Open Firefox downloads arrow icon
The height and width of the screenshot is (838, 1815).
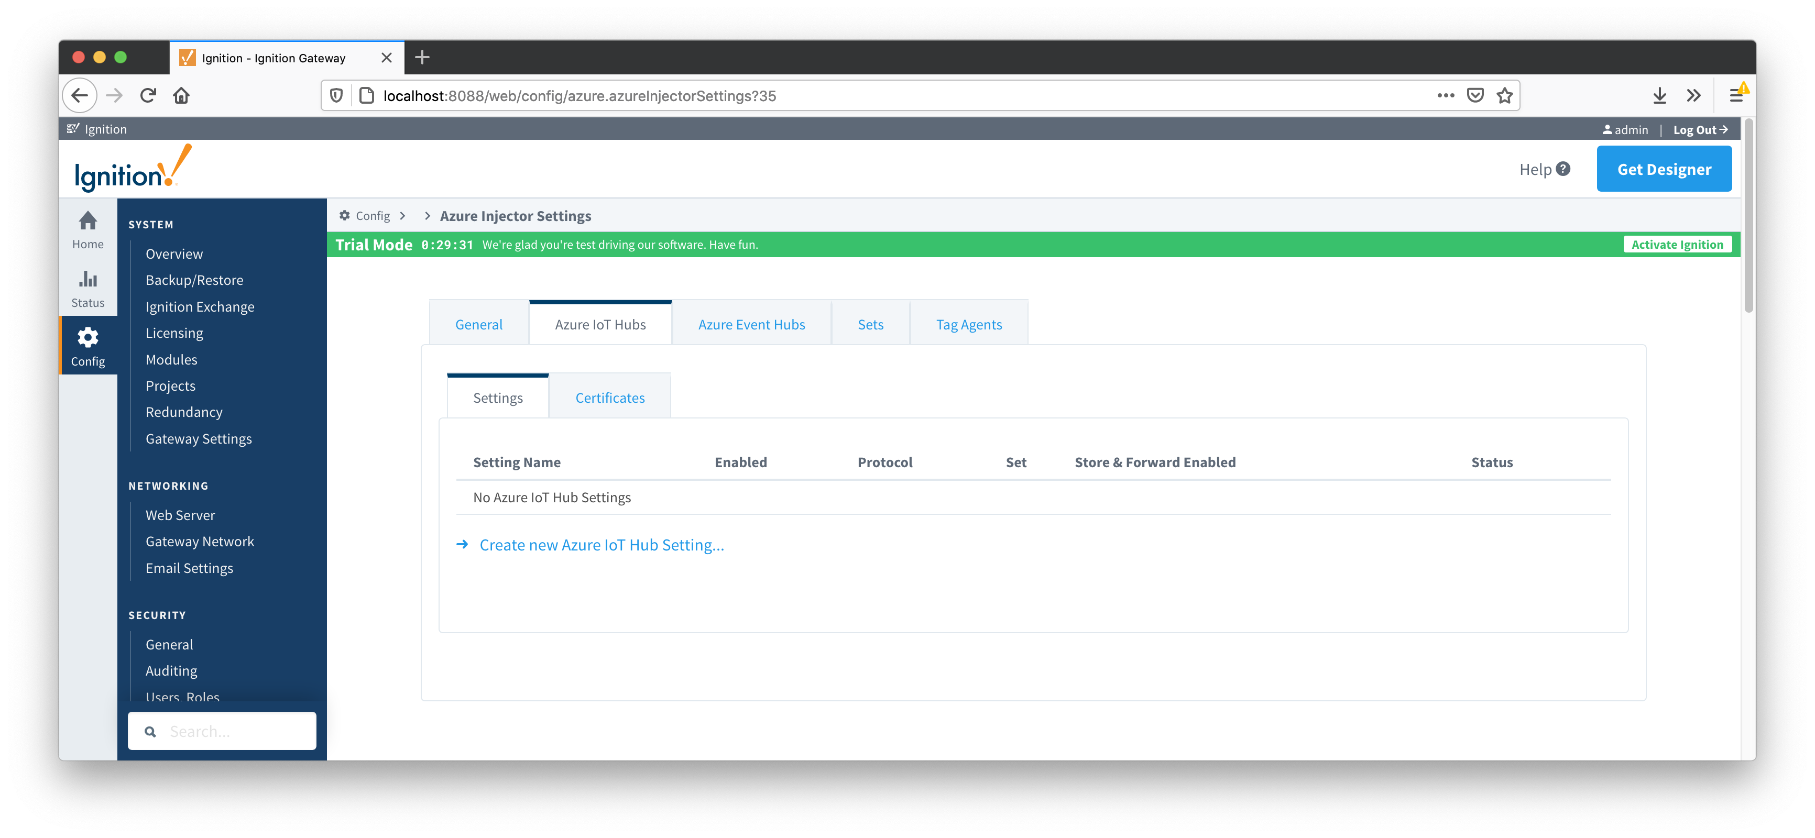(x=1659, y=96)
